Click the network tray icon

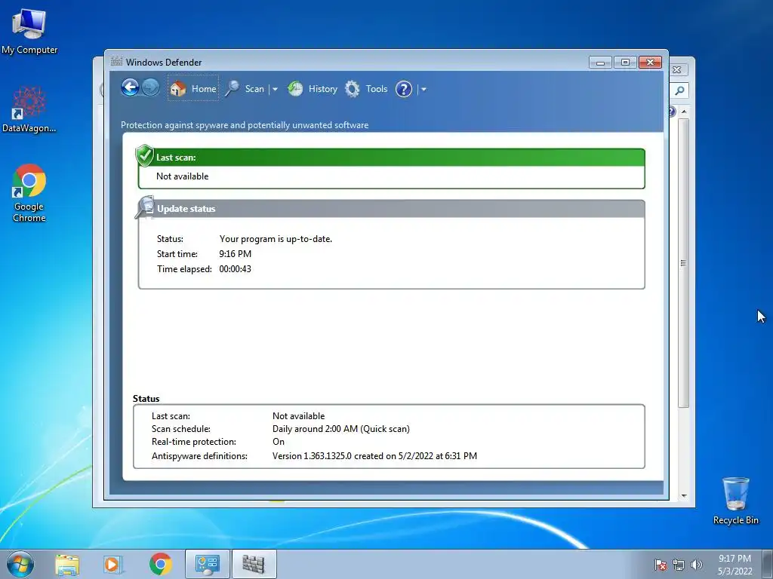pyautogui.click(x=679, y=565)
